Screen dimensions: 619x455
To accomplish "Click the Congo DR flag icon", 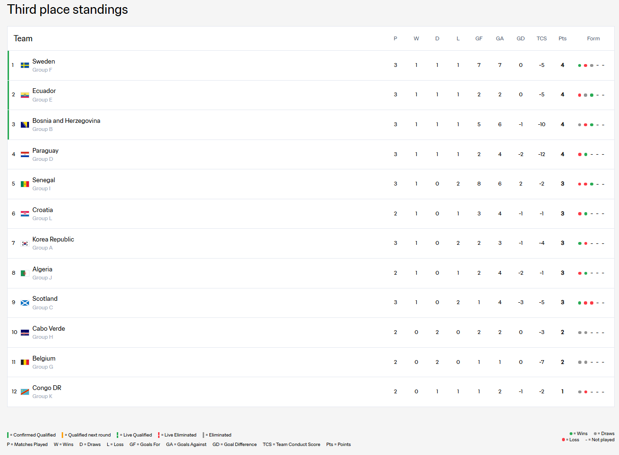I will click(x=25, y=392).
